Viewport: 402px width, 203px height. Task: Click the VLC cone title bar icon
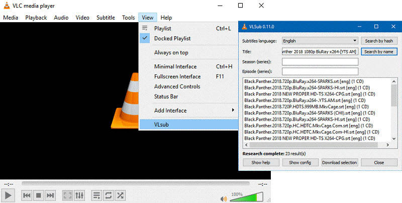7,6
